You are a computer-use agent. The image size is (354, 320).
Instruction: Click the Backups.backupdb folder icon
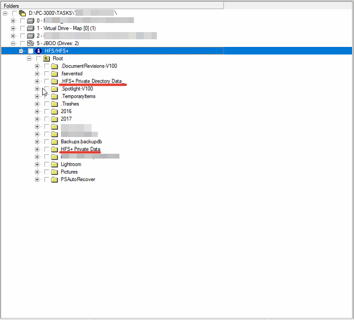54,142
